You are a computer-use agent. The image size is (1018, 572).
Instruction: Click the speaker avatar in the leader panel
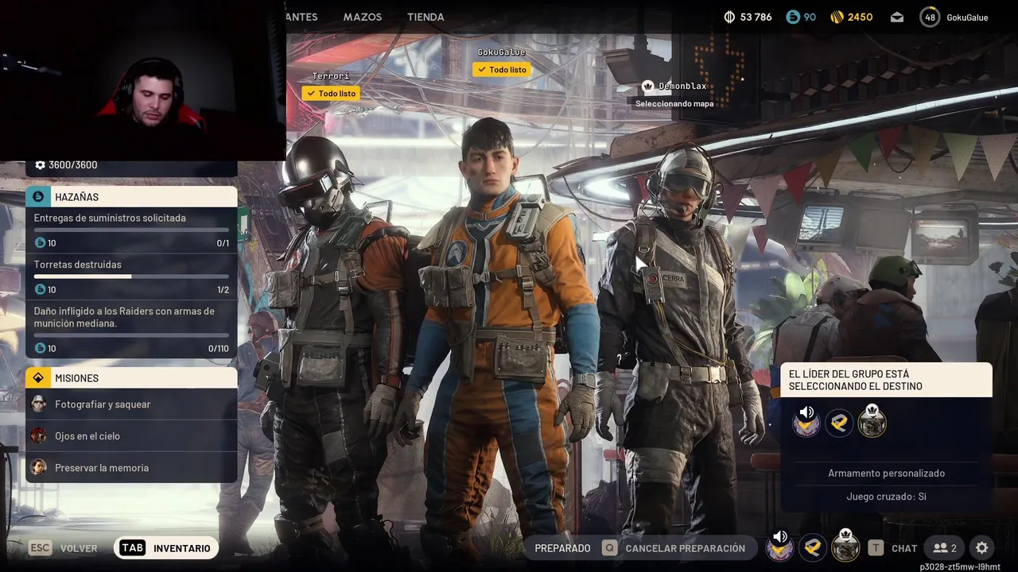[x=806, y=422]
